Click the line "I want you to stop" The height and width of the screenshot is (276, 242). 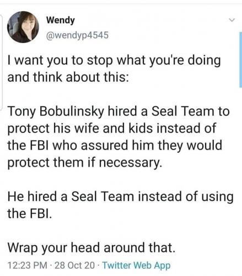click(x=60, y=61)
